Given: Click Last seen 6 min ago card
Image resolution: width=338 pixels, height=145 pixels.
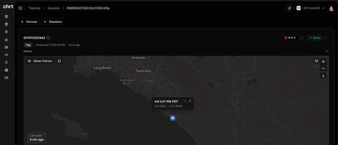Looking at the screenshot, I should 37,138.
